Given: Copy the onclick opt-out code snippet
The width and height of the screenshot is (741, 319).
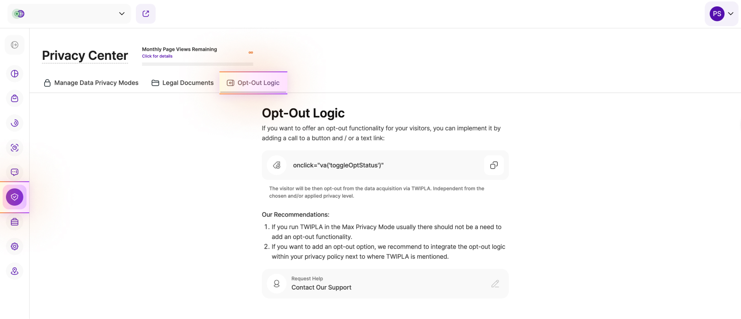Looking at the screenshot, I should pos(494,165).
